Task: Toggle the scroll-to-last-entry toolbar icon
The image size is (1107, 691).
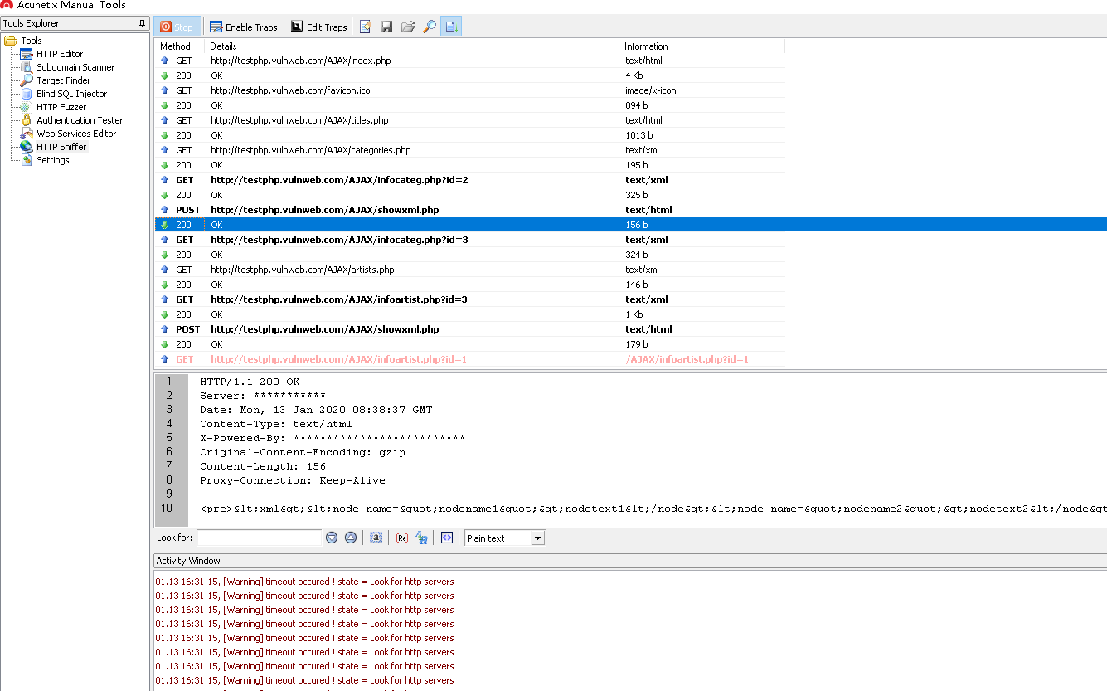Action: point(451,27)
